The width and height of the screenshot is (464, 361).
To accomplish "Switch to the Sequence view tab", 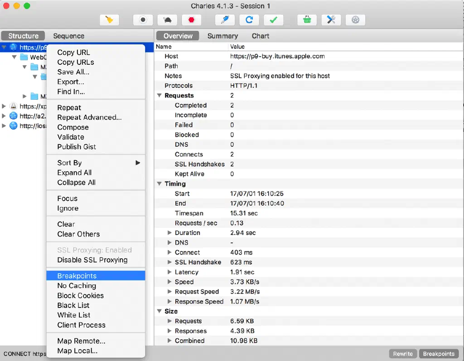I will click(68, 36).
